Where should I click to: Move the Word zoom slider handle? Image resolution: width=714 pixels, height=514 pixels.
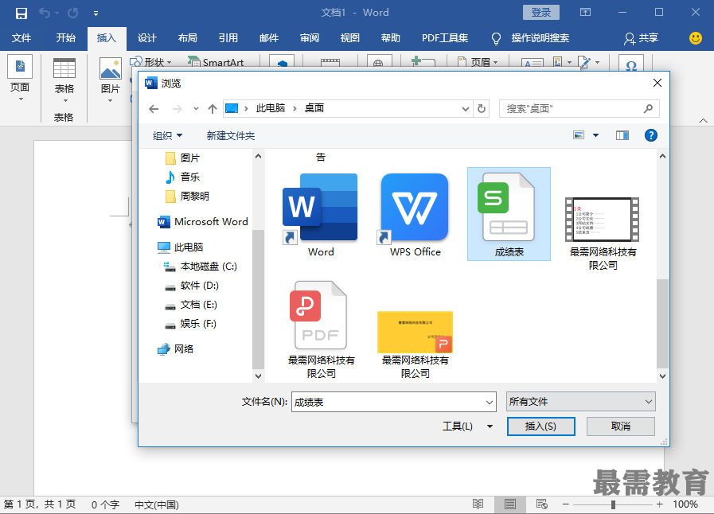click(x=614, y=504)
